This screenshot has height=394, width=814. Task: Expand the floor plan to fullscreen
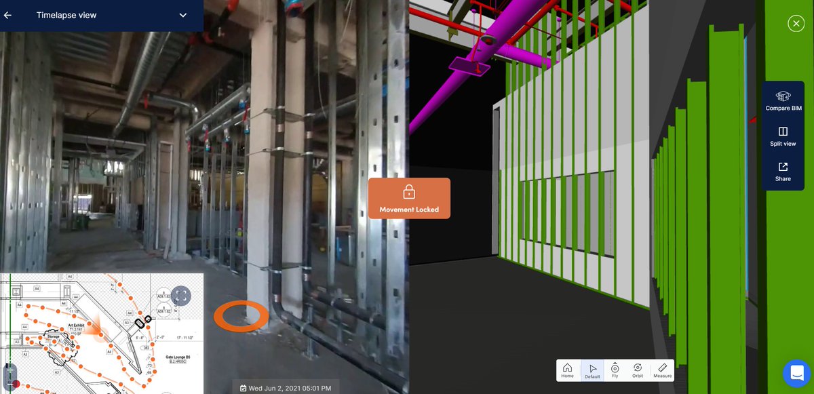(x=180, y=296)
